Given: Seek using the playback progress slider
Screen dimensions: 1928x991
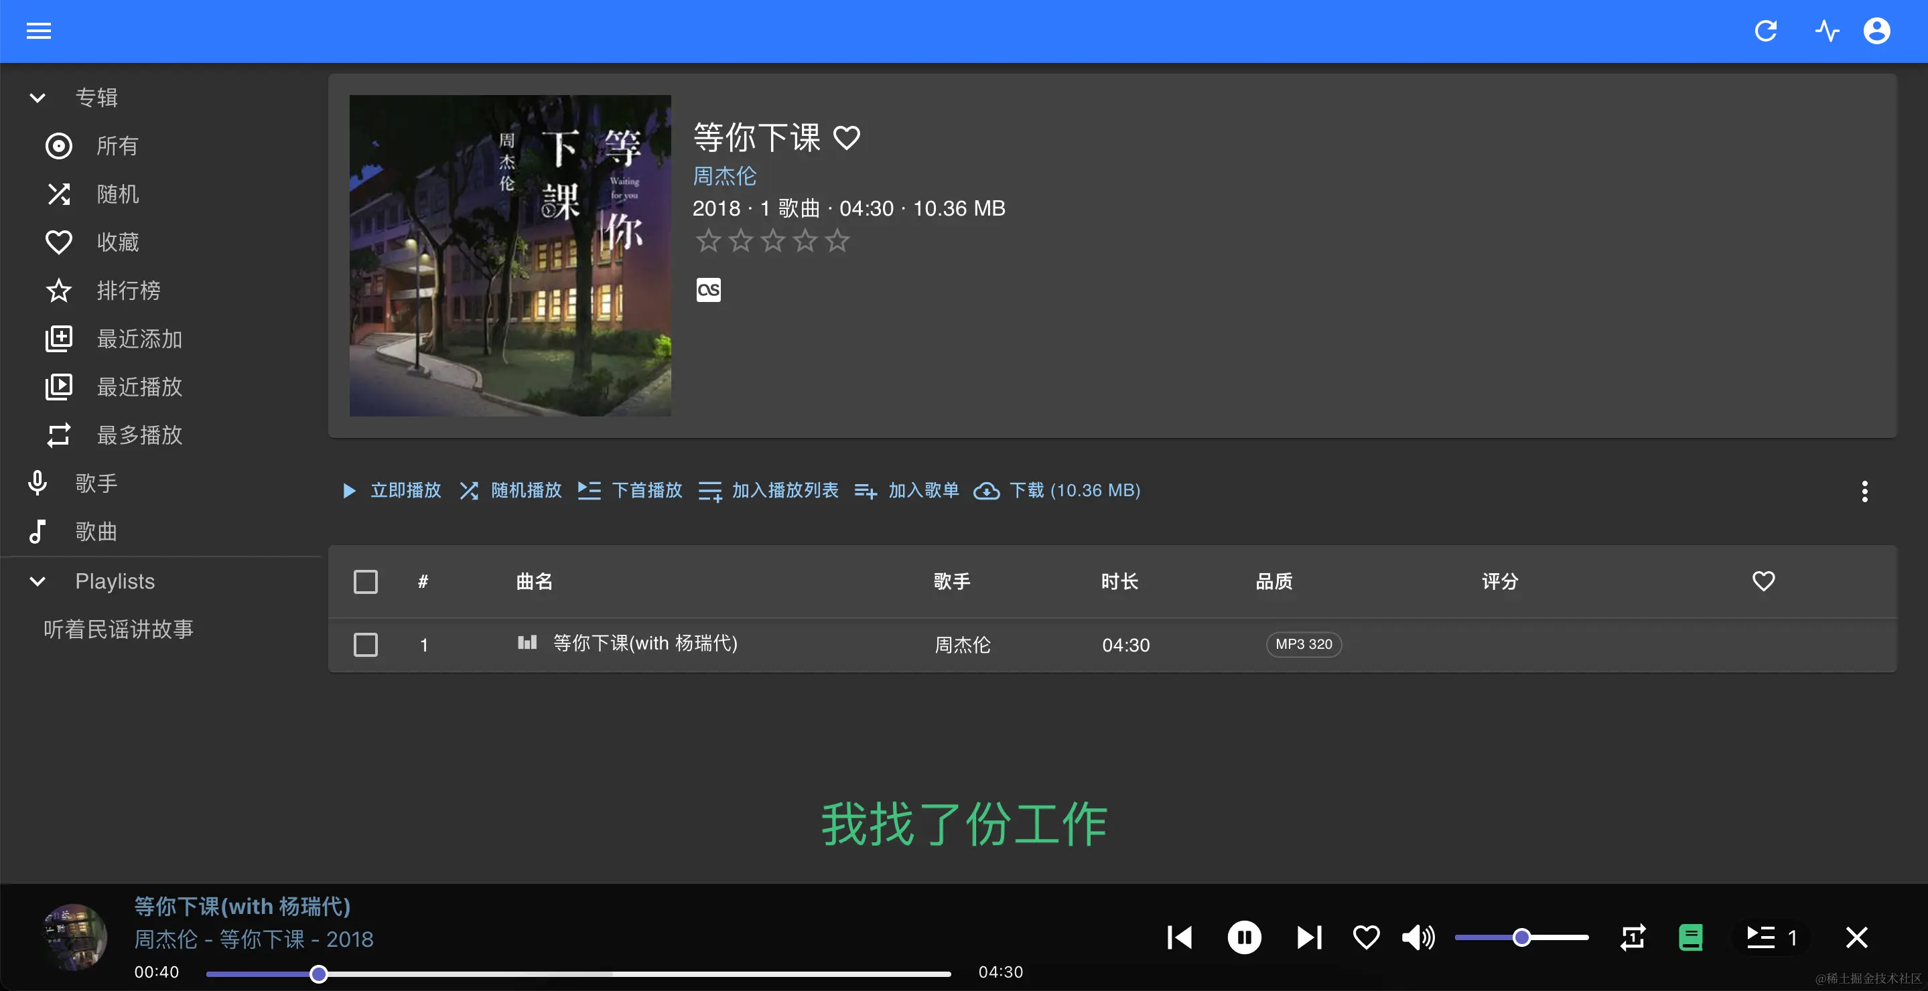Looking at the screenshot, I should [578, 974].
